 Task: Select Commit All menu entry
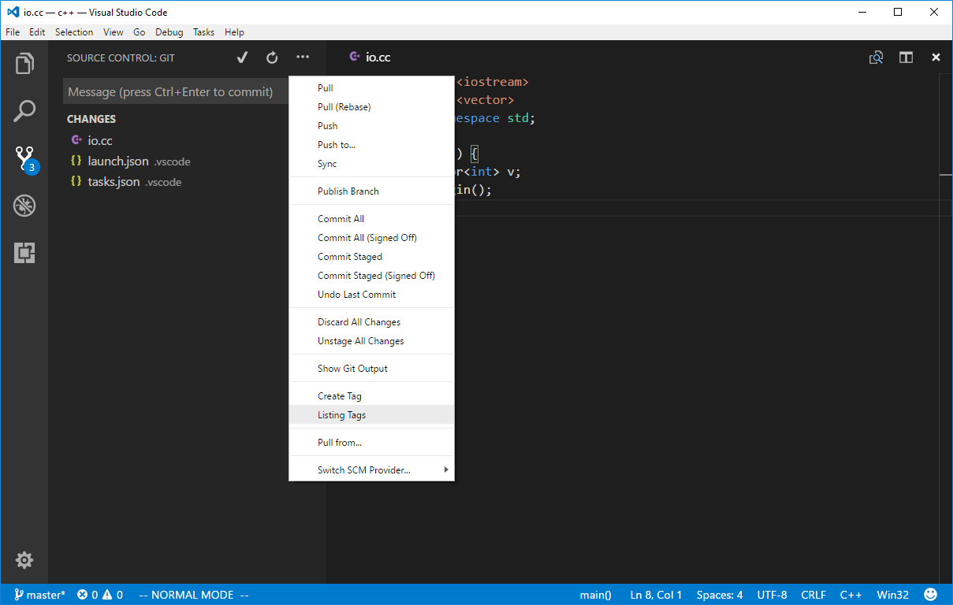pos(371,219)
